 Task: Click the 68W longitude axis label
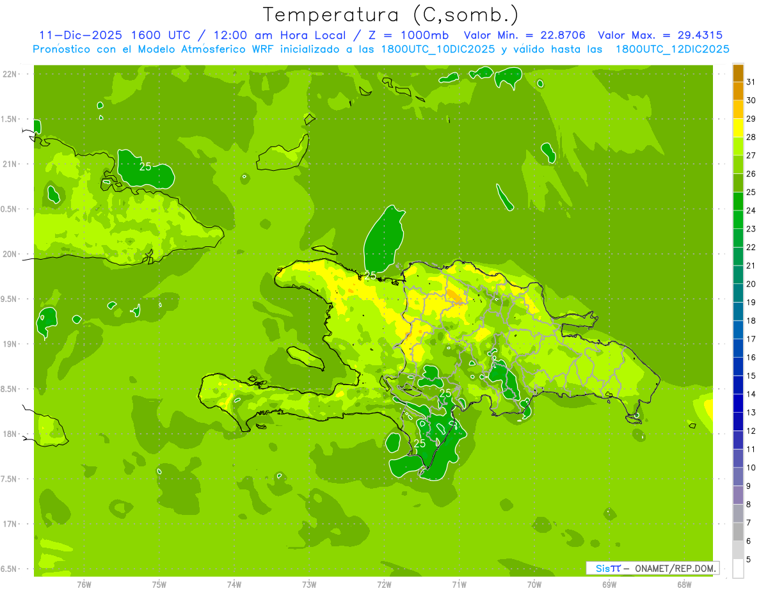coord(684,585)
